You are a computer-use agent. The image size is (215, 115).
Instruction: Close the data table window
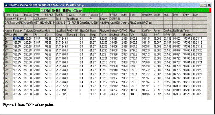(209, 5)
